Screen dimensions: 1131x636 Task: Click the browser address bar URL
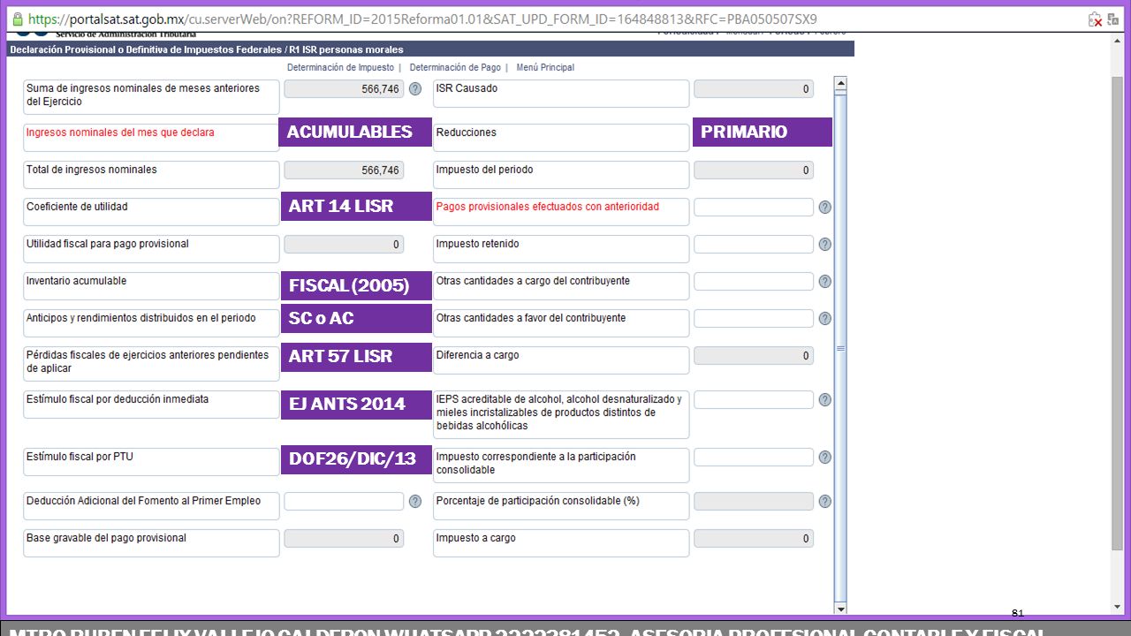pos(422,19)
